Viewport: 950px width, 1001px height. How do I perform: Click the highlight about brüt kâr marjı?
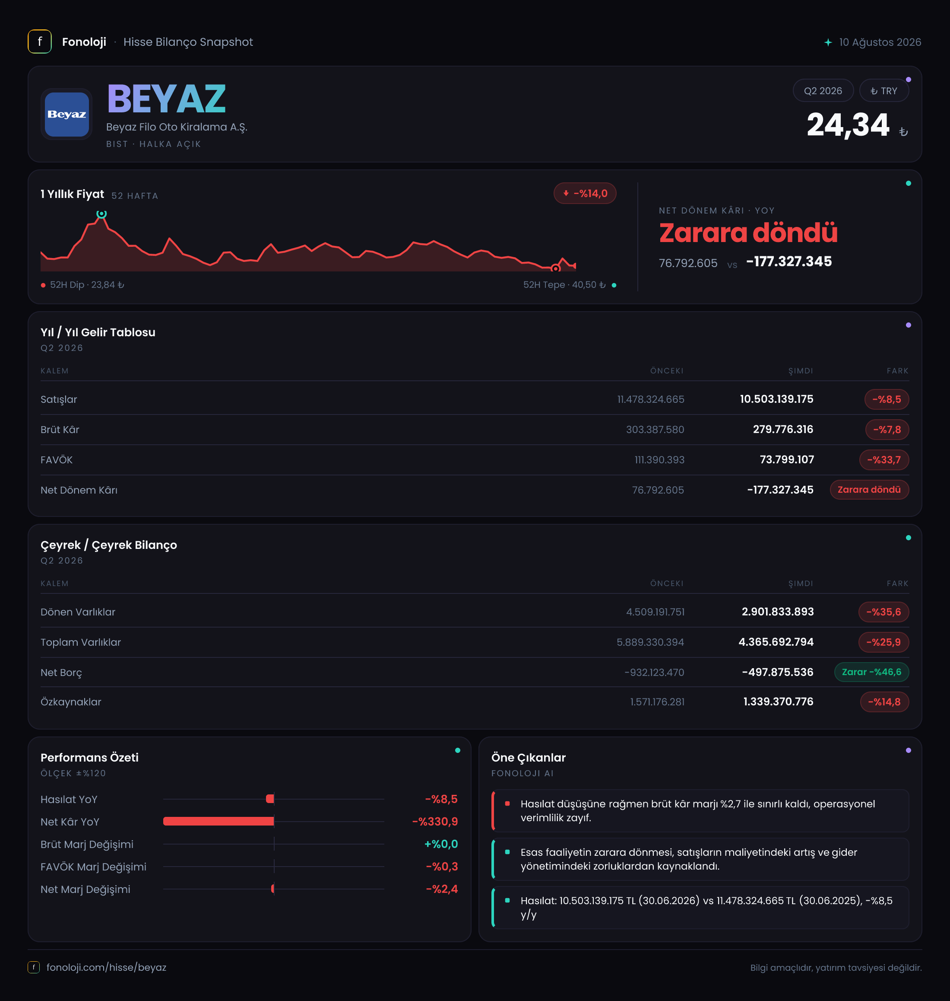tap(700, 811)
